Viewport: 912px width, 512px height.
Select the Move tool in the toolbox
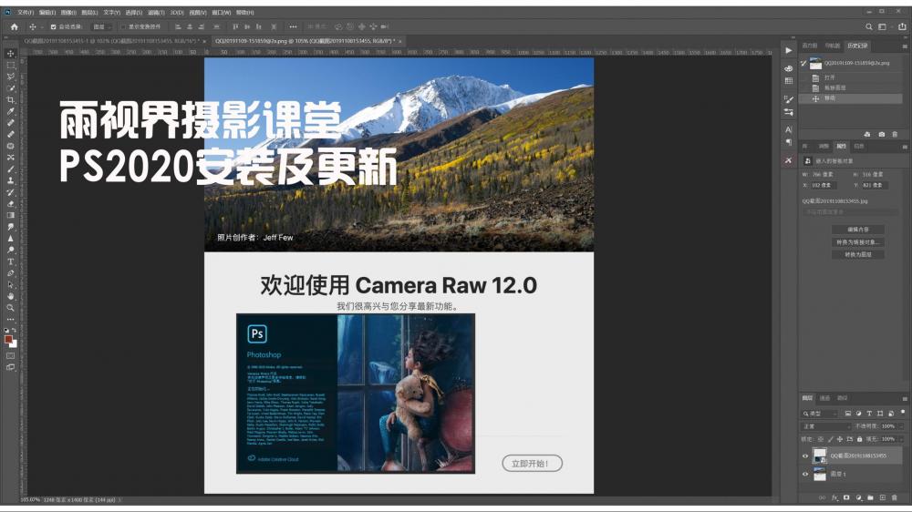[10, 53]
